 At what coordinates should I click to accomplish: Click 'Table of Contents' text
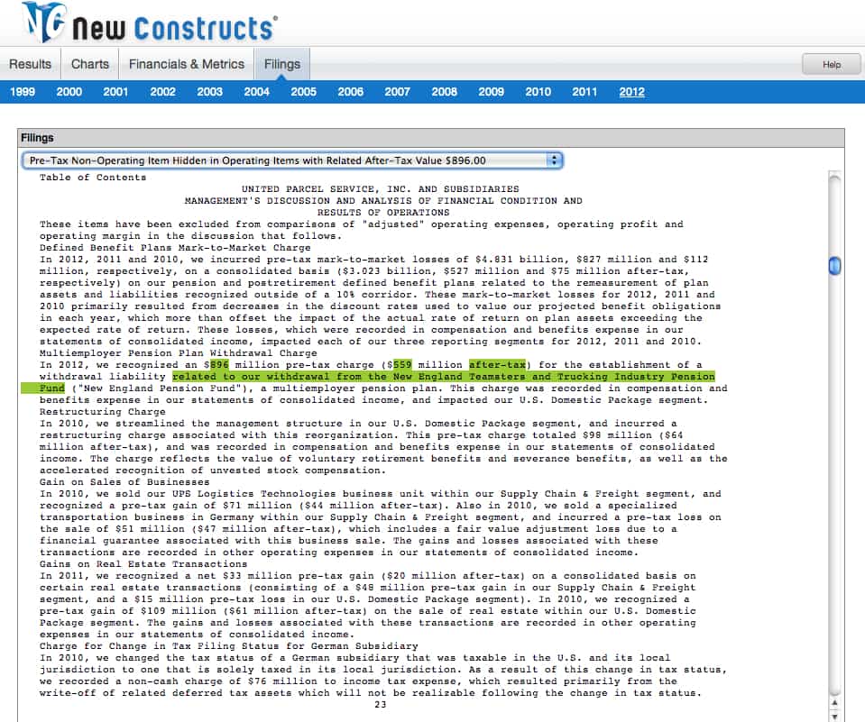coord(93,178)
